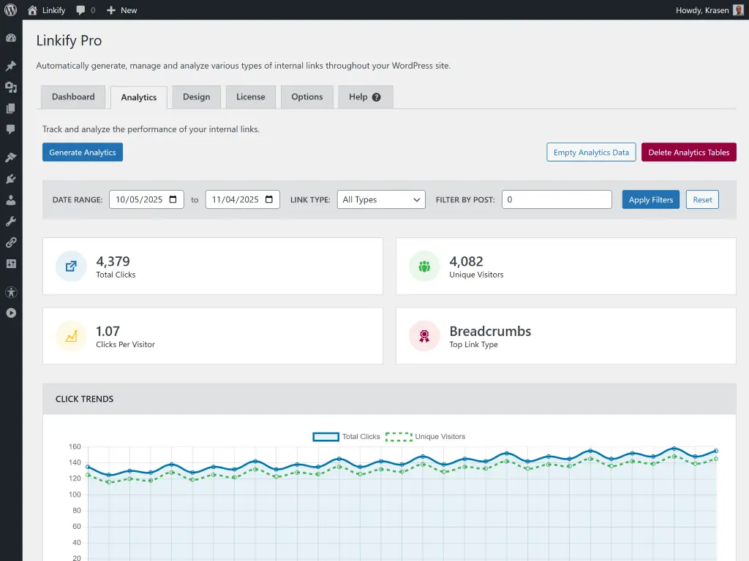Click the Generate Analytics button
This screenshot has height=561, width=749.
(82, 152)
